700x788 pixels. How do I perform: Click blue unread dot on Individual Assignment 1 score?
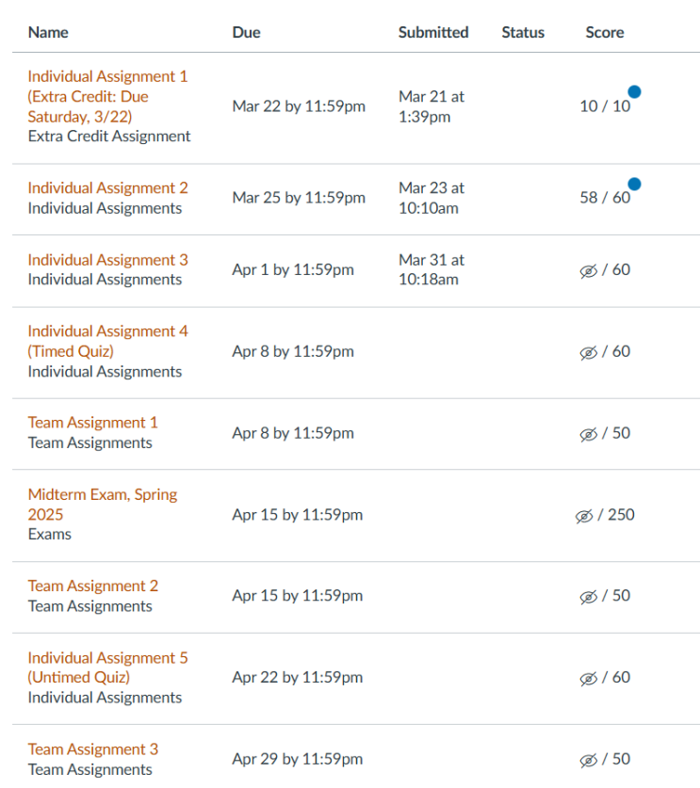tap(634, 92)
